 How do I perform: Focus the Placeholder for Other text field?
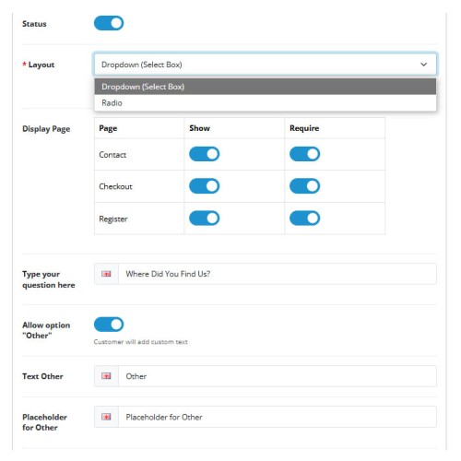coord(278,417)
